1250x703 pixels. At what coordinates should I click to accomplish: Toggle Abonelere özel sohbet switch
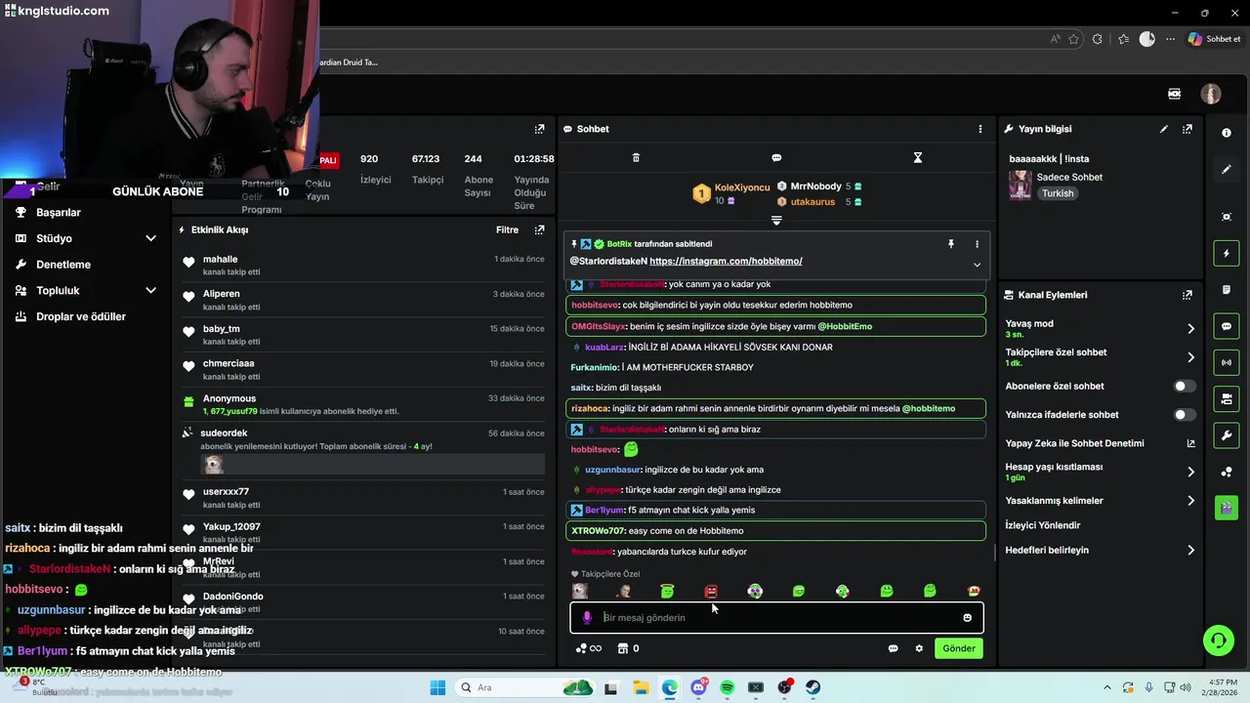[x=1184, y=387]
